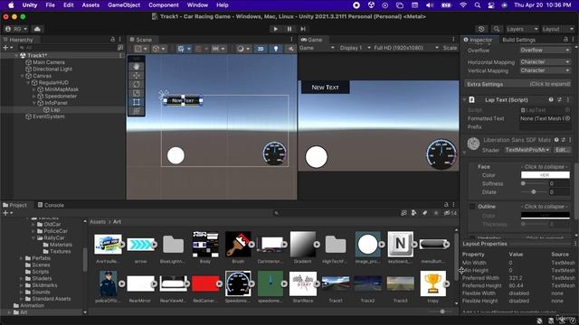Open the Vertical Mapping dropdown
The image size is (579, 325).
(x=545, y=70)
